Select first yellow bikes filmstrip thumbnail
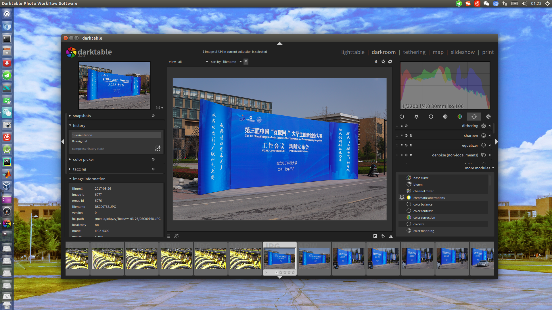552x310 pixels. pyautogui.click(x=77, y=259)
